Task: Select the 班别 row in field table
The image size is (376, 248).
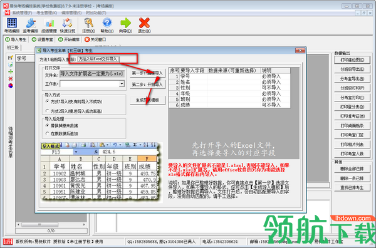Action: (229, 99)
